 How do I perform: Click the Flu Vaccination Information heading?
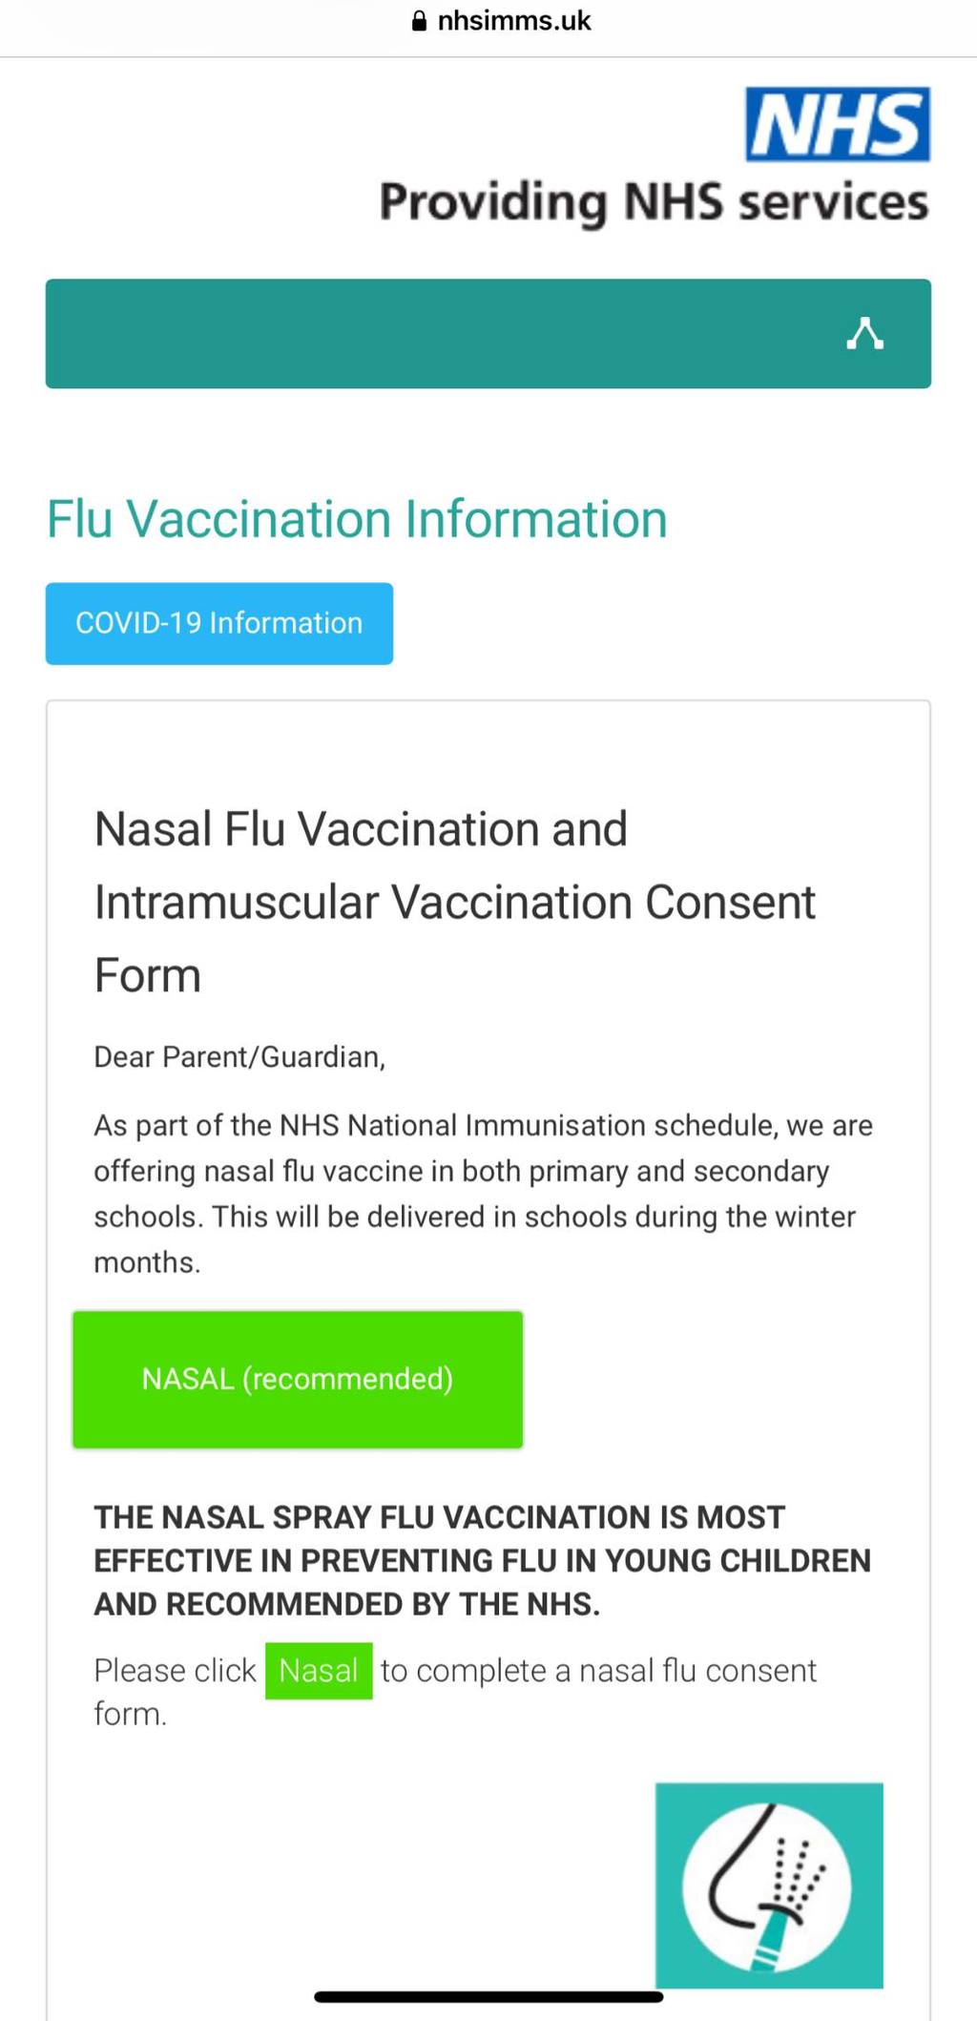357,519
